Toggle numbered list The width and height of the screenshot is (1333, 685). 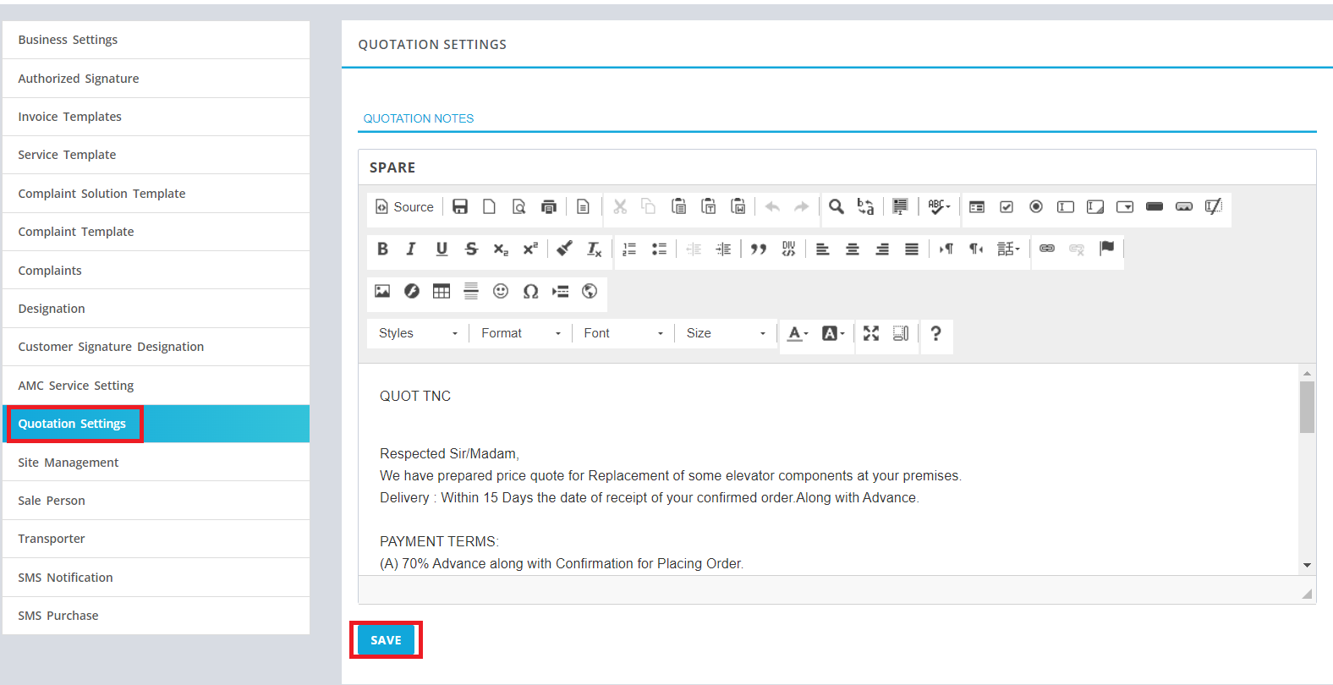pyautogui.click(x=629, y=249)
